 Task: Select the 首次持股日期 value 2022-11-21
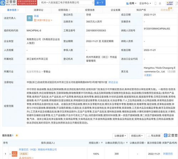click(x=154, y=154)
